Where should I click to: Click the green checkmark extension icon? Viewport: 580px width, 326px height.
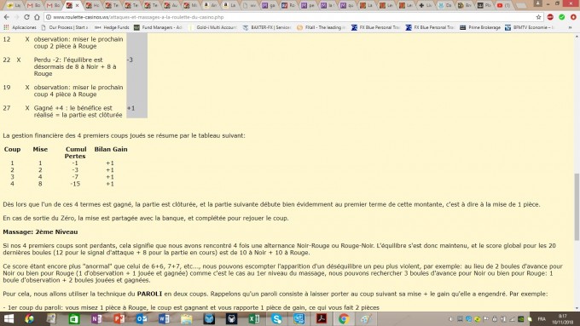[562, 17]
